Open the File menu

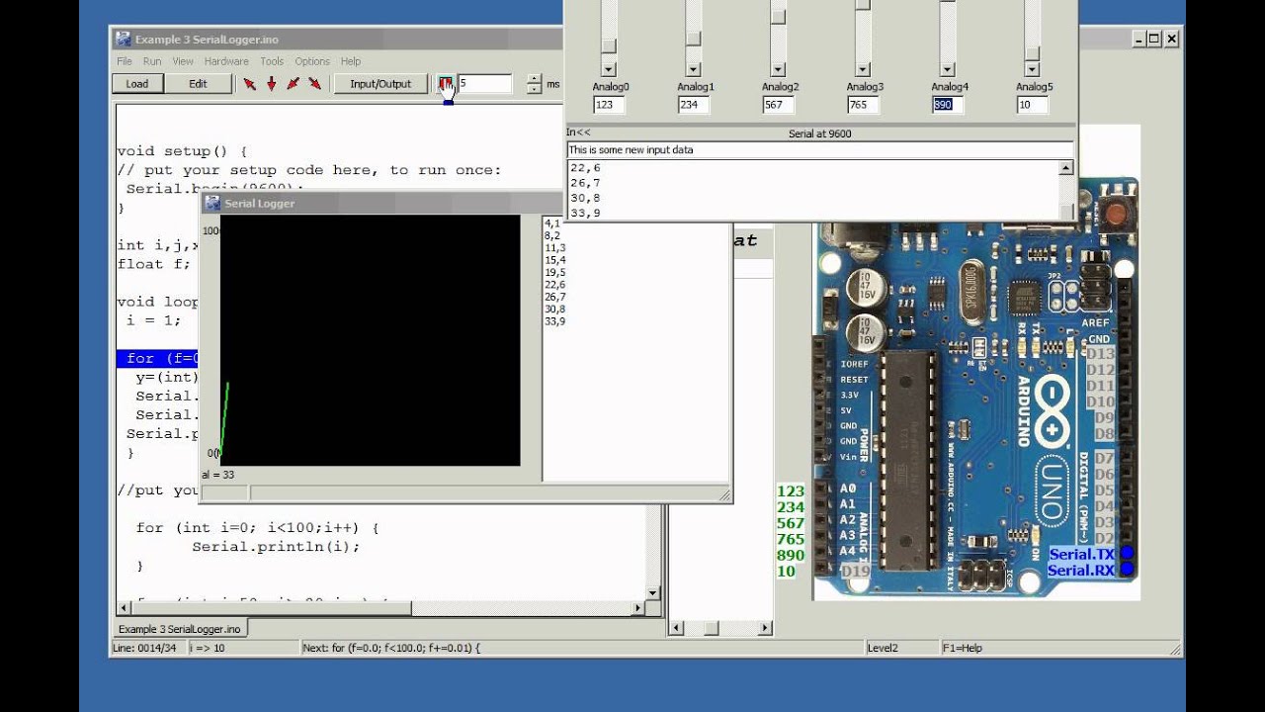pyautogui.click(x=124, y=61)
